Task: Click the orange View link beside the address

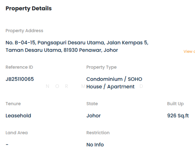Action: click(x=189, y=51)
